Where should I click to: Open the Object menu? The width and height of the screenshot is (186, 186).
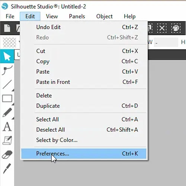pos(105,16)
